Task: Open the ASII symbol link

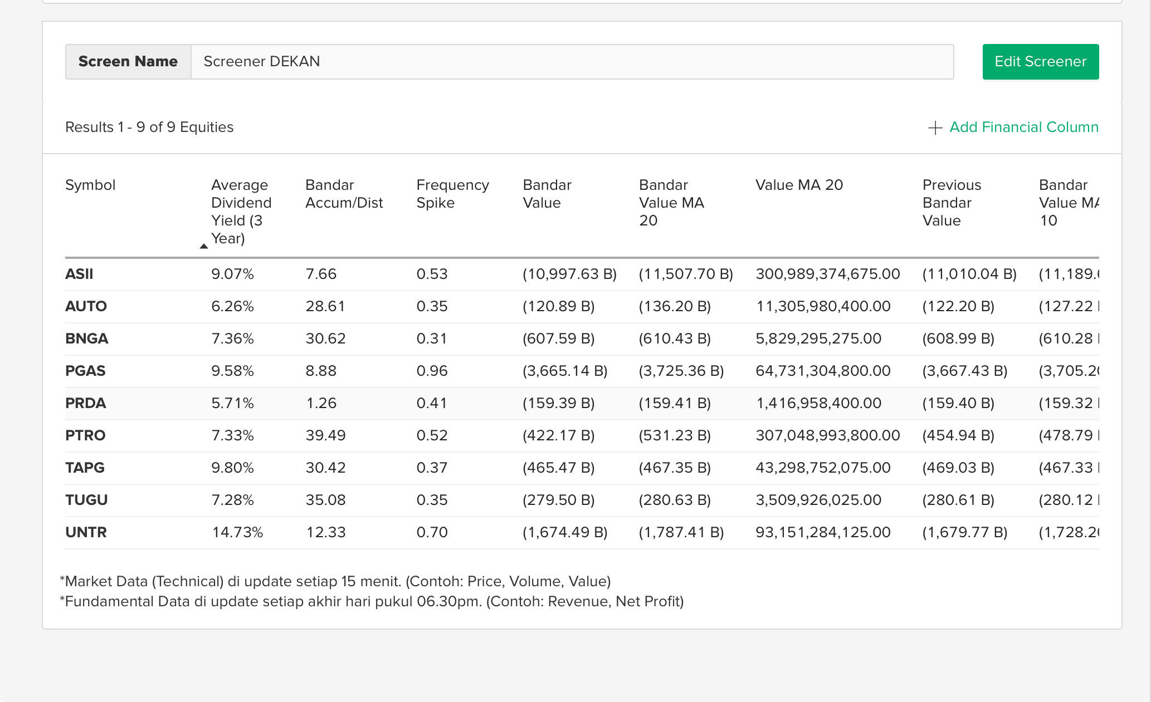Action: 79,274
